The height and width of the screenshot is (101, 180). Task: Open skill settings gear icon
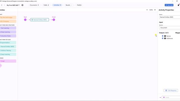point(22,5)
